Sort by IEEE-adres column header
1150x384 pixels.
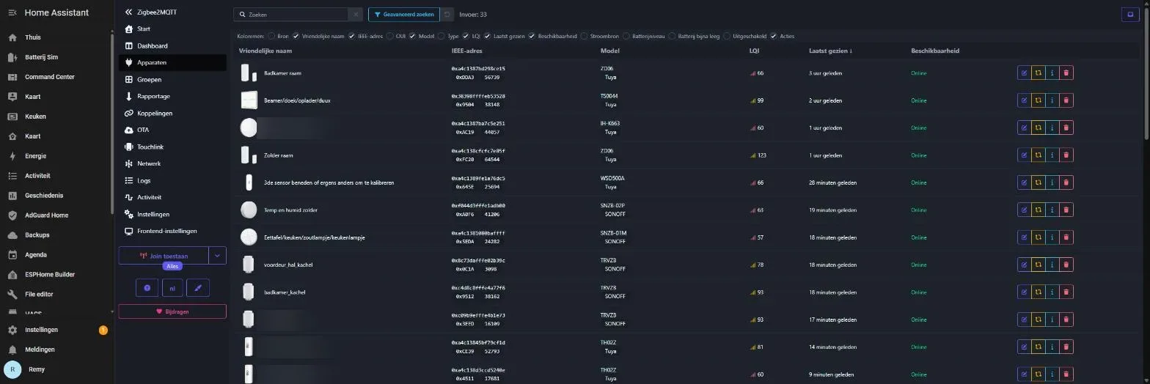(x=466, y=51)
